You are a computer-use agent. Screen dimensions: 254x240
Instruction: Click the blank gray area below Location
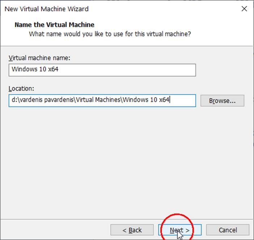pos(127,163)
